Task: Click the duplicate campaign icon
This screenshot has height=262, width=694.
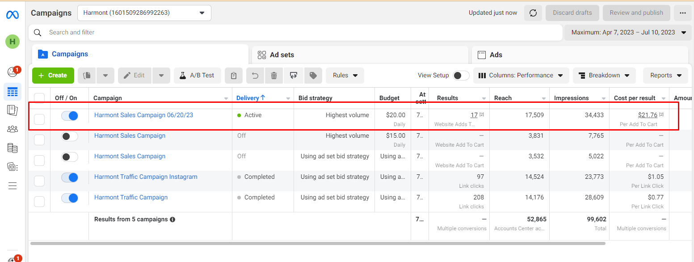Action: tap(87, 76)
